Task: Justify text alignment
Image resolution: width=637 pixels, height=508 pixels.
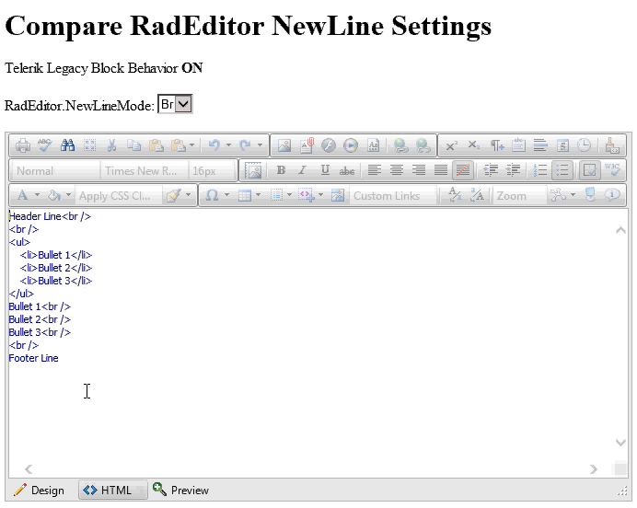Action: 441,170
